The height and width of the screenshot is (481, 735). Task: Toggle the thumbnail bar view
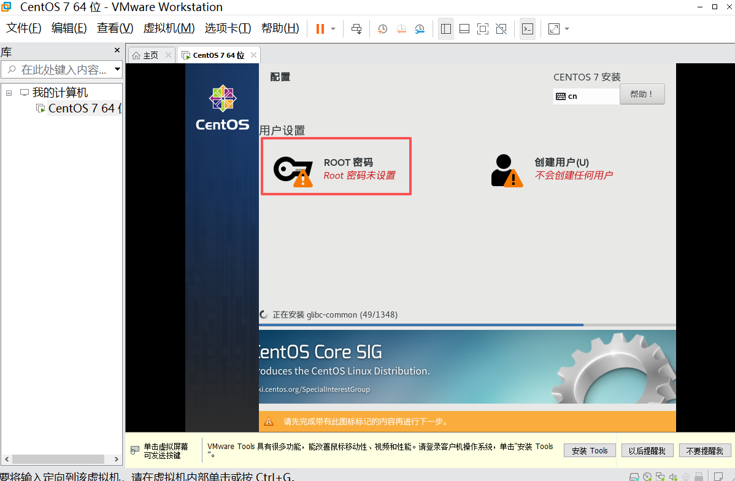[x=464, y=29]
